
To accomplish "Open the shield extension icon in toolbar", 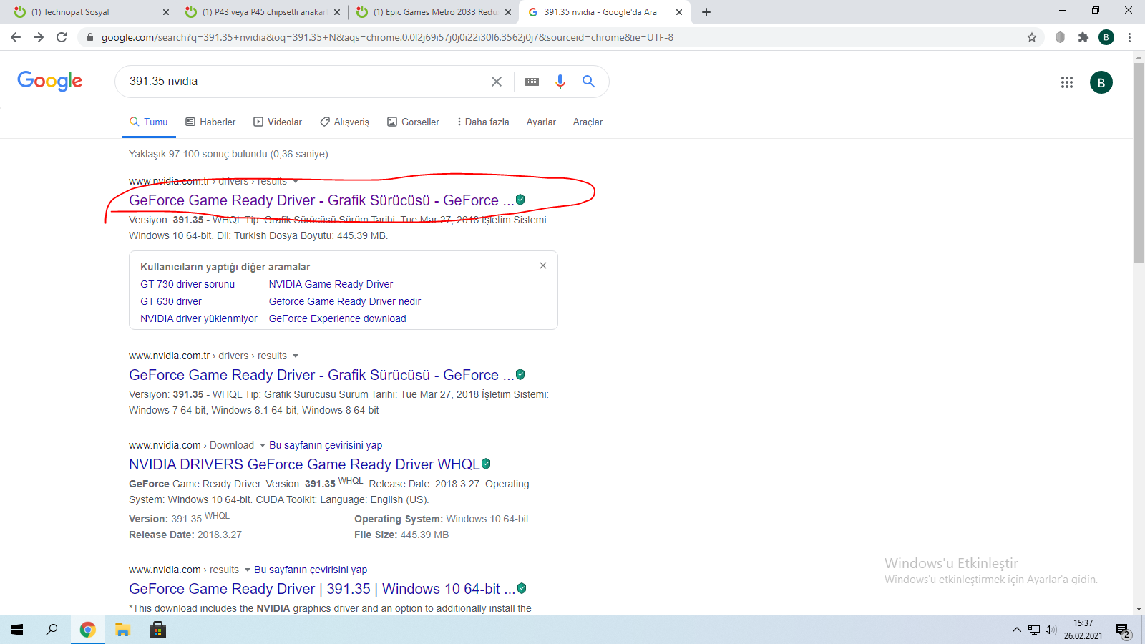I will pos(1061,37).
